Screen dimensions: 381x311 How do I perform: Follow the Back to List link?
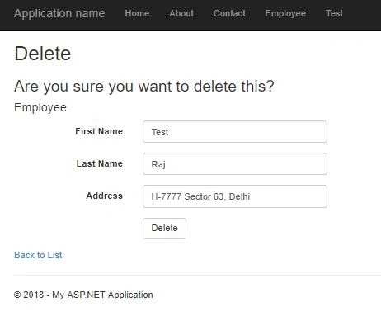click(38, 255)
